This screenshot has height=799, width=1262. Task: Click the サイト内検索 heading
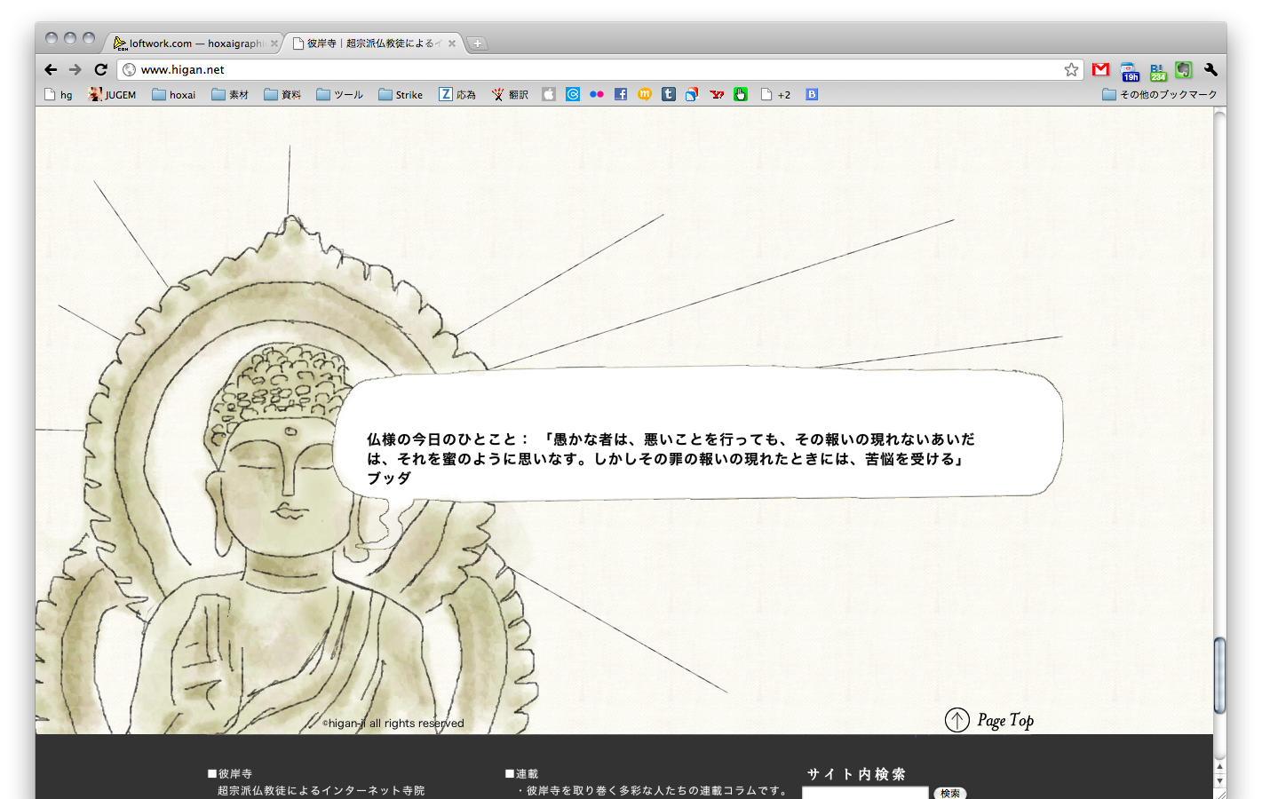point(856,773)
